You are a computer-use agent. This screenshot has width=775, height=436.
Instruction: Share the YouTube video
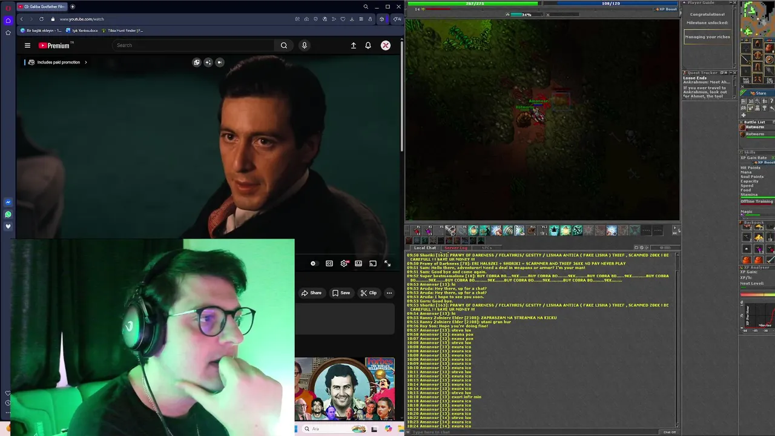(x=312, y=293)
